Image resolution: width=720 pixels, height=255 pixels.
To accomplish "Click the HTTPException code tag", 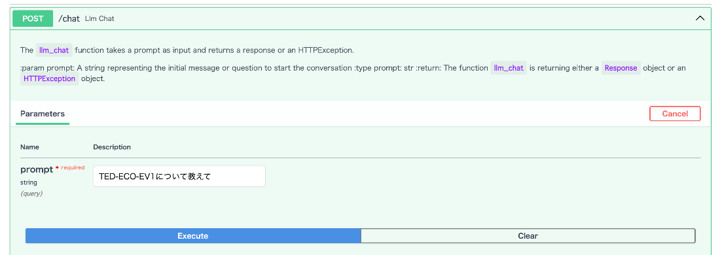I will point(48,79).
